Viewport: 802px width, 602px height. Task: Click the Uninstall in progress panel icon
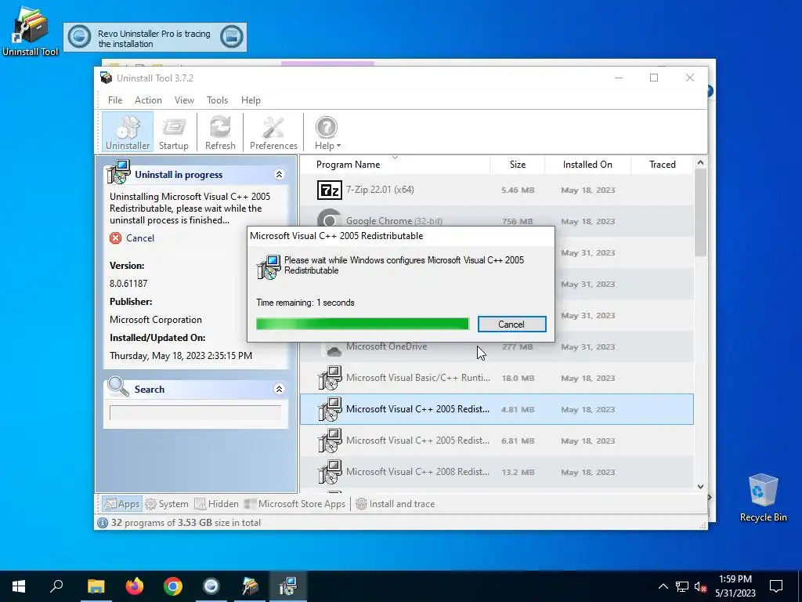pyautogui.click(x=119, y=172)
